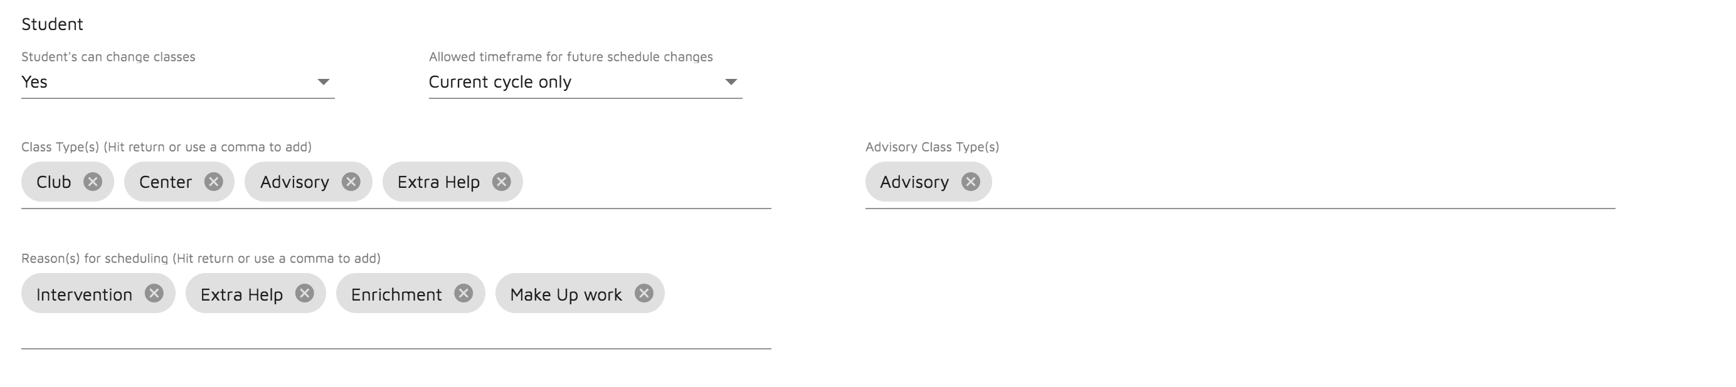Image resolution: width=1736 pixels, height=387 pixels.
Task: Remove the Enrichment reason chip
Action: coord(463,294)
